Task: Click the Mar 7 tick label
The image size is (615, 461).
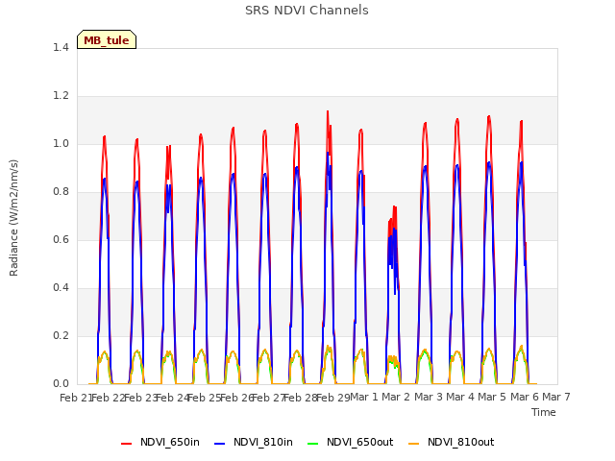Action: click(x=556, y=397)
